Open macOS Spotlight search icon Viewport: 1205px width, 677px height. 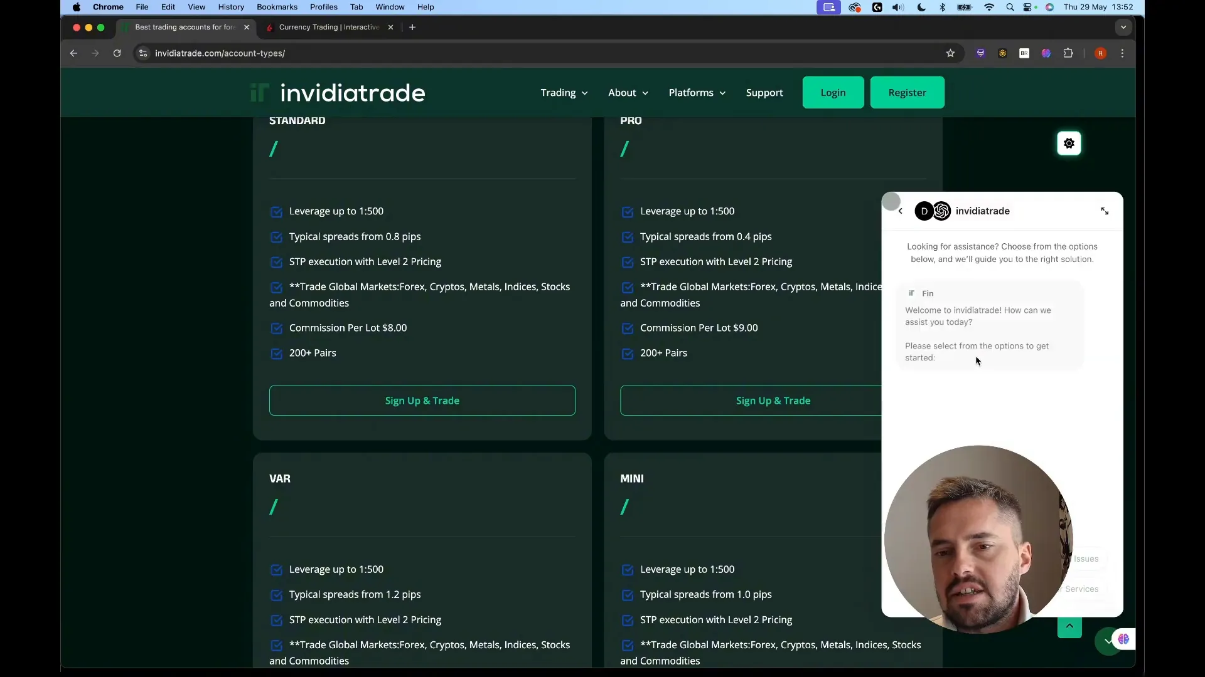point(1010,8)
